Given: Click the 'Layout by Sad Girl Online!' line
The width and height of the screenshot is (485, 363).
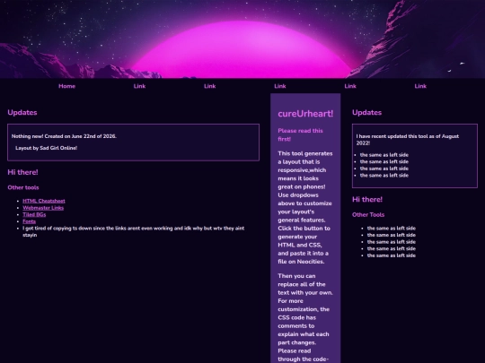Looking at the screenshot, I should (46, 148).
